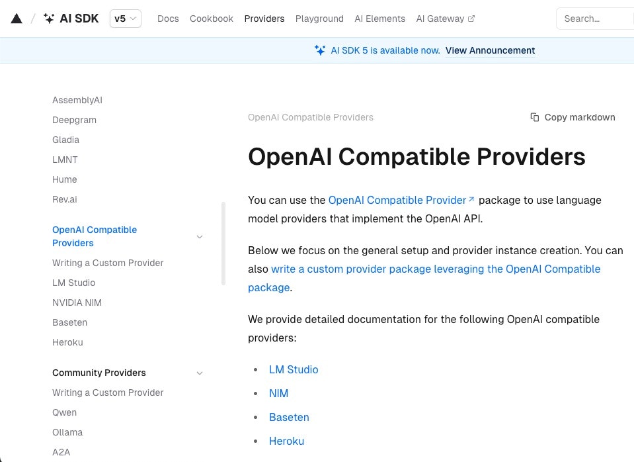Open the LM Studio bullet link
Image resolution: width=634 pixels, height=462 pixels.
tap(294, 369)
